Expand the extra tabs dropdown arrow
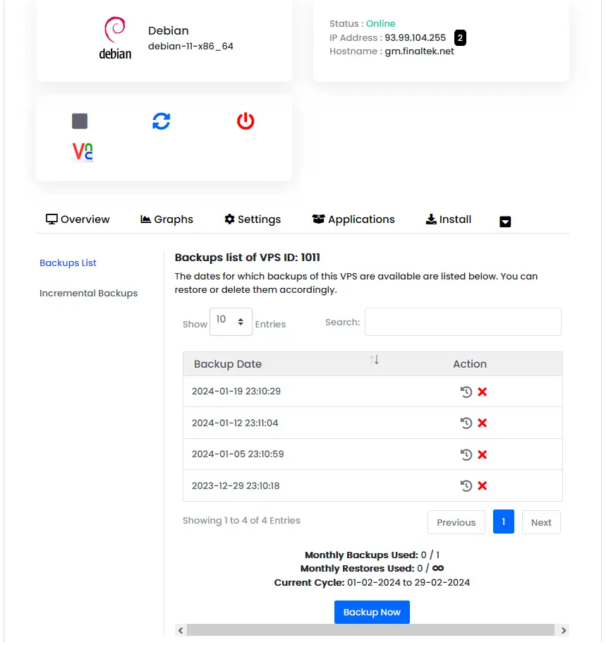606x645 pixels. tap(505, 221)
